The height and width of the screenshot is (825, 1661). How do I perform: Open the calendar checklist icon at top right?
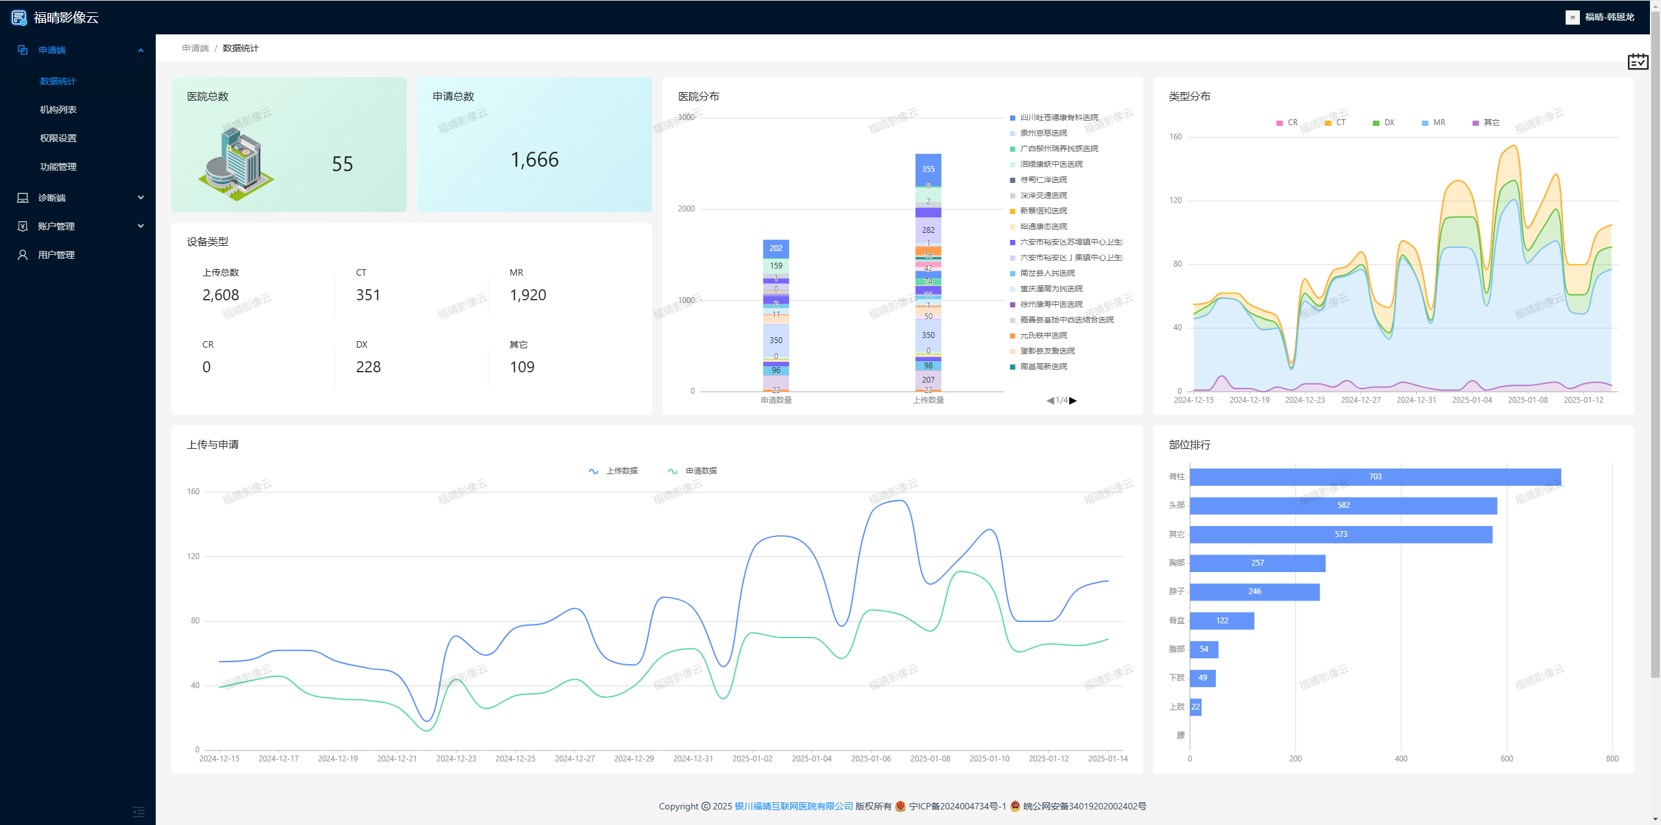coord(1638,62)
